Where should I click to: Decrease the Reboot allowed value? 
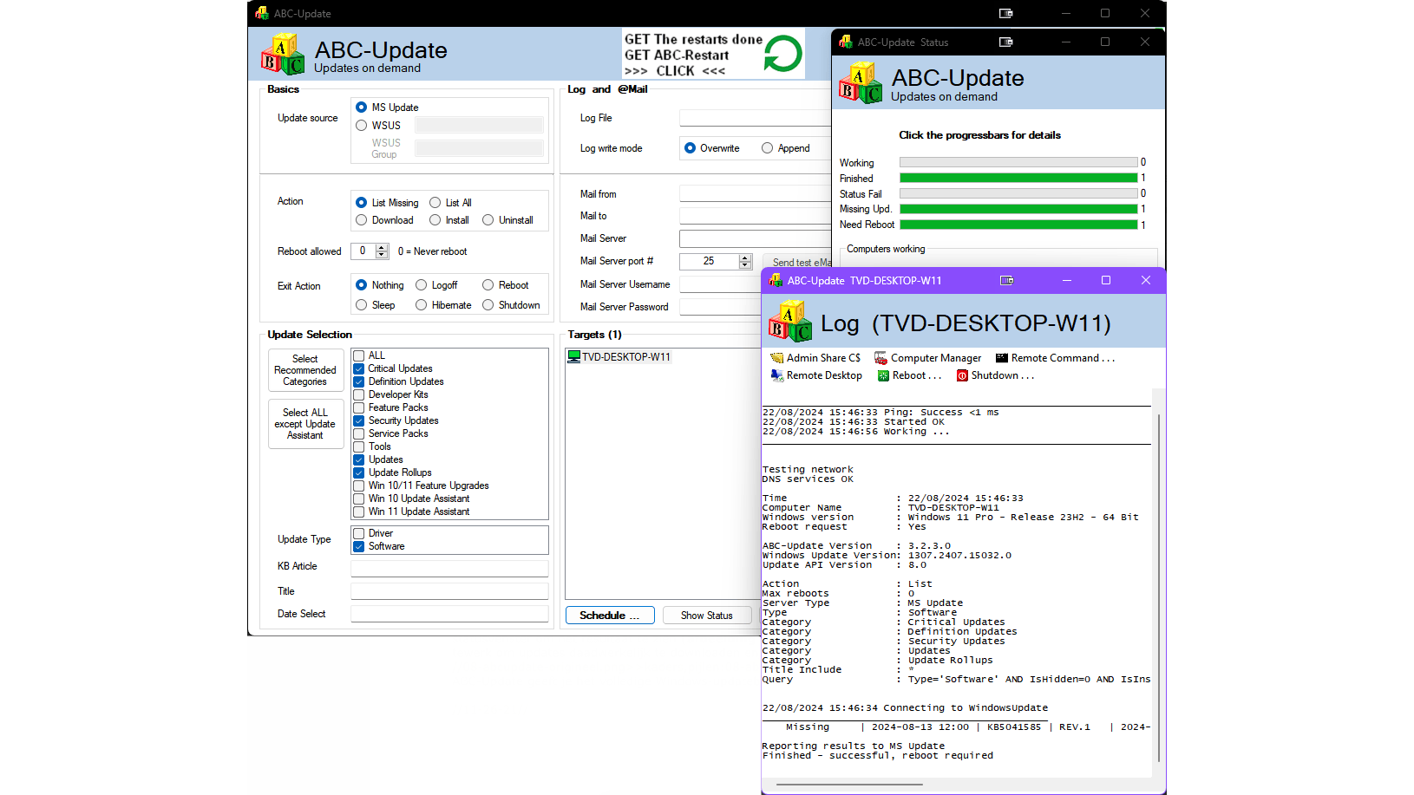pyautogui.click(x=382, y=255)
